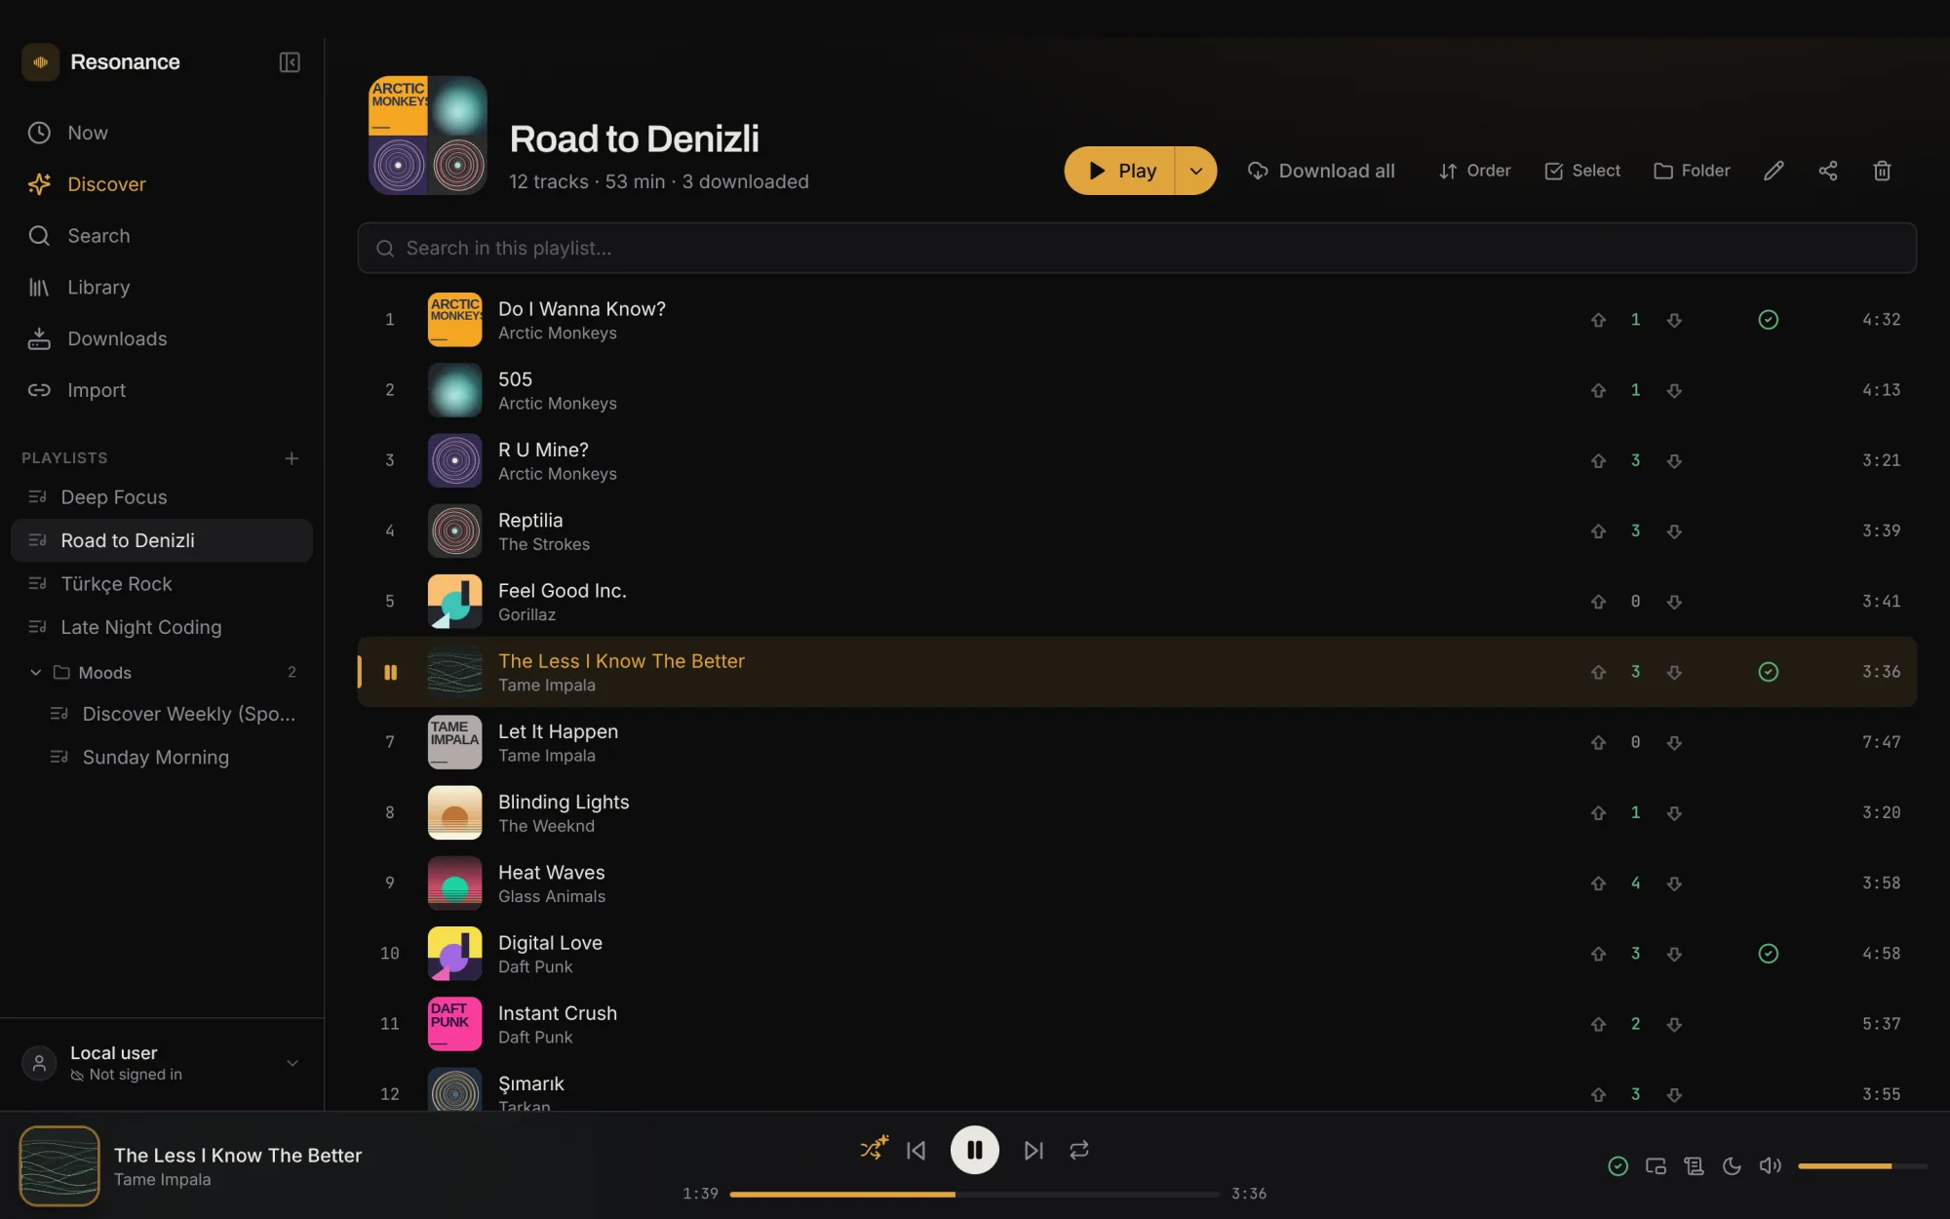The height and width of the screenshot is (1219, 1950).
Task: Open the Library section
Action: 162,288
